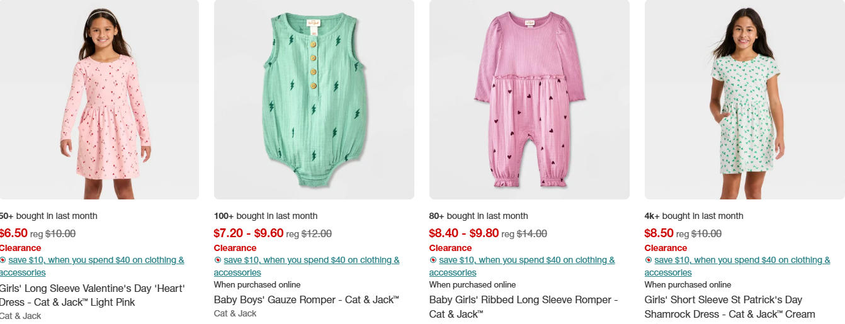Image resolution: width=845 pixels, height=324 pixels.
Task: Open the Cat & Jack brand link under the Gauze Romper
Action: pyautogui.click(x=235, y=313)
